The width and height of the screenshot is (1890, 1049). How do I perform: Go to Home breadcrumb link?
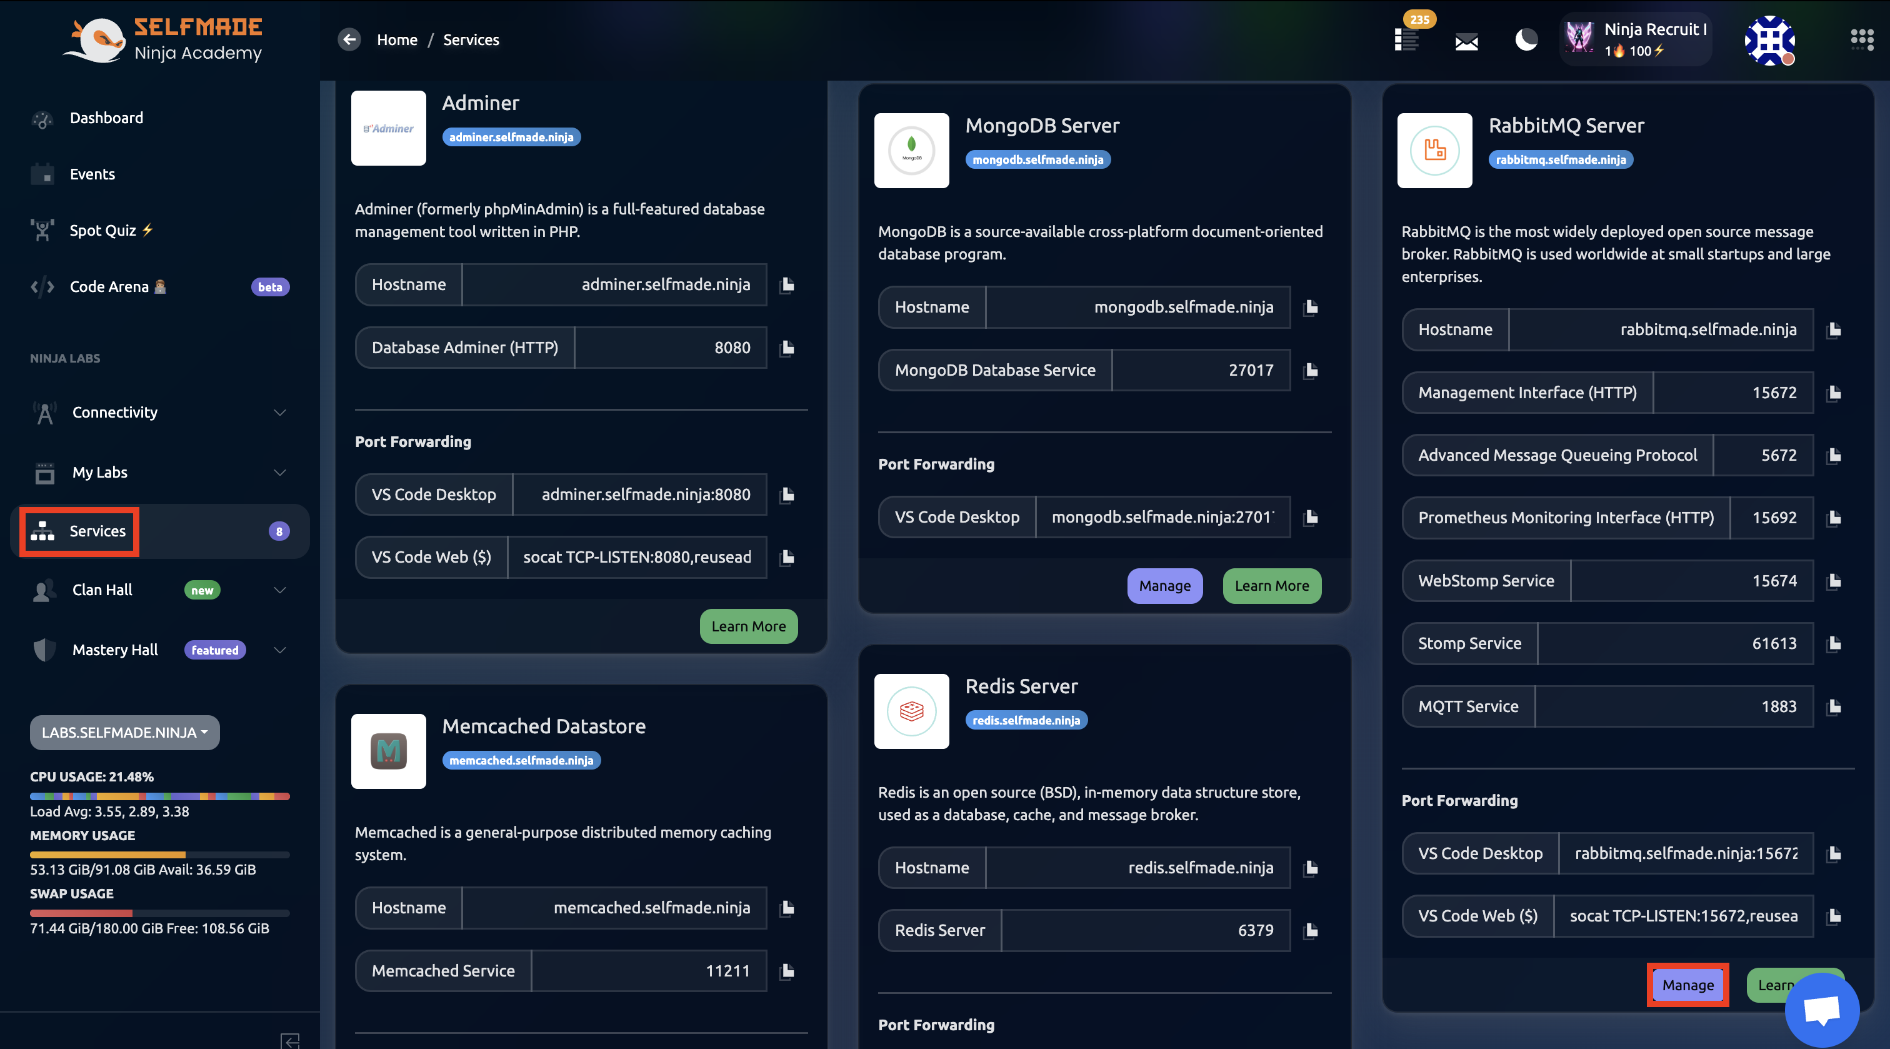pyautogui.click(x=397, y=39)
